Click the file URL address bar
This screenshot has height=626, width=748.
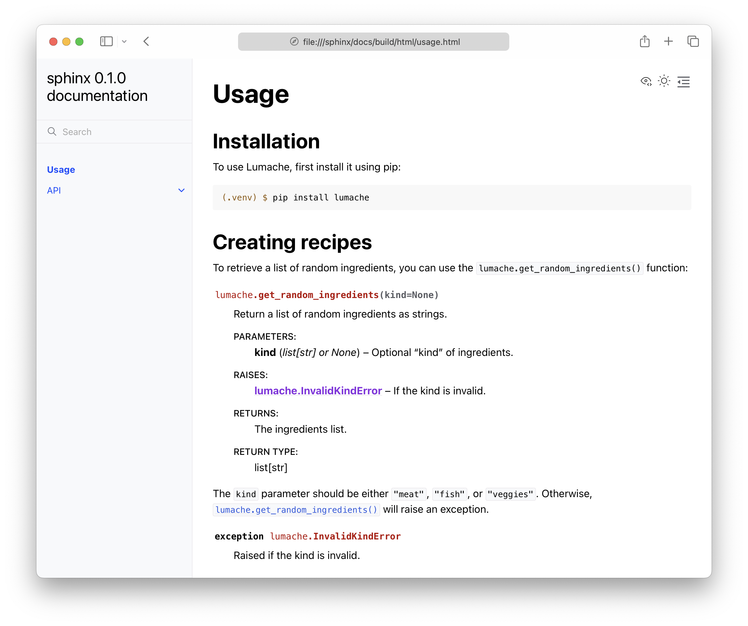(x=381, y=42)
